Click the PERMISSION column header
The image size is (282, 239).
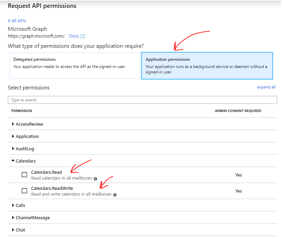click(x=22, y=111)
